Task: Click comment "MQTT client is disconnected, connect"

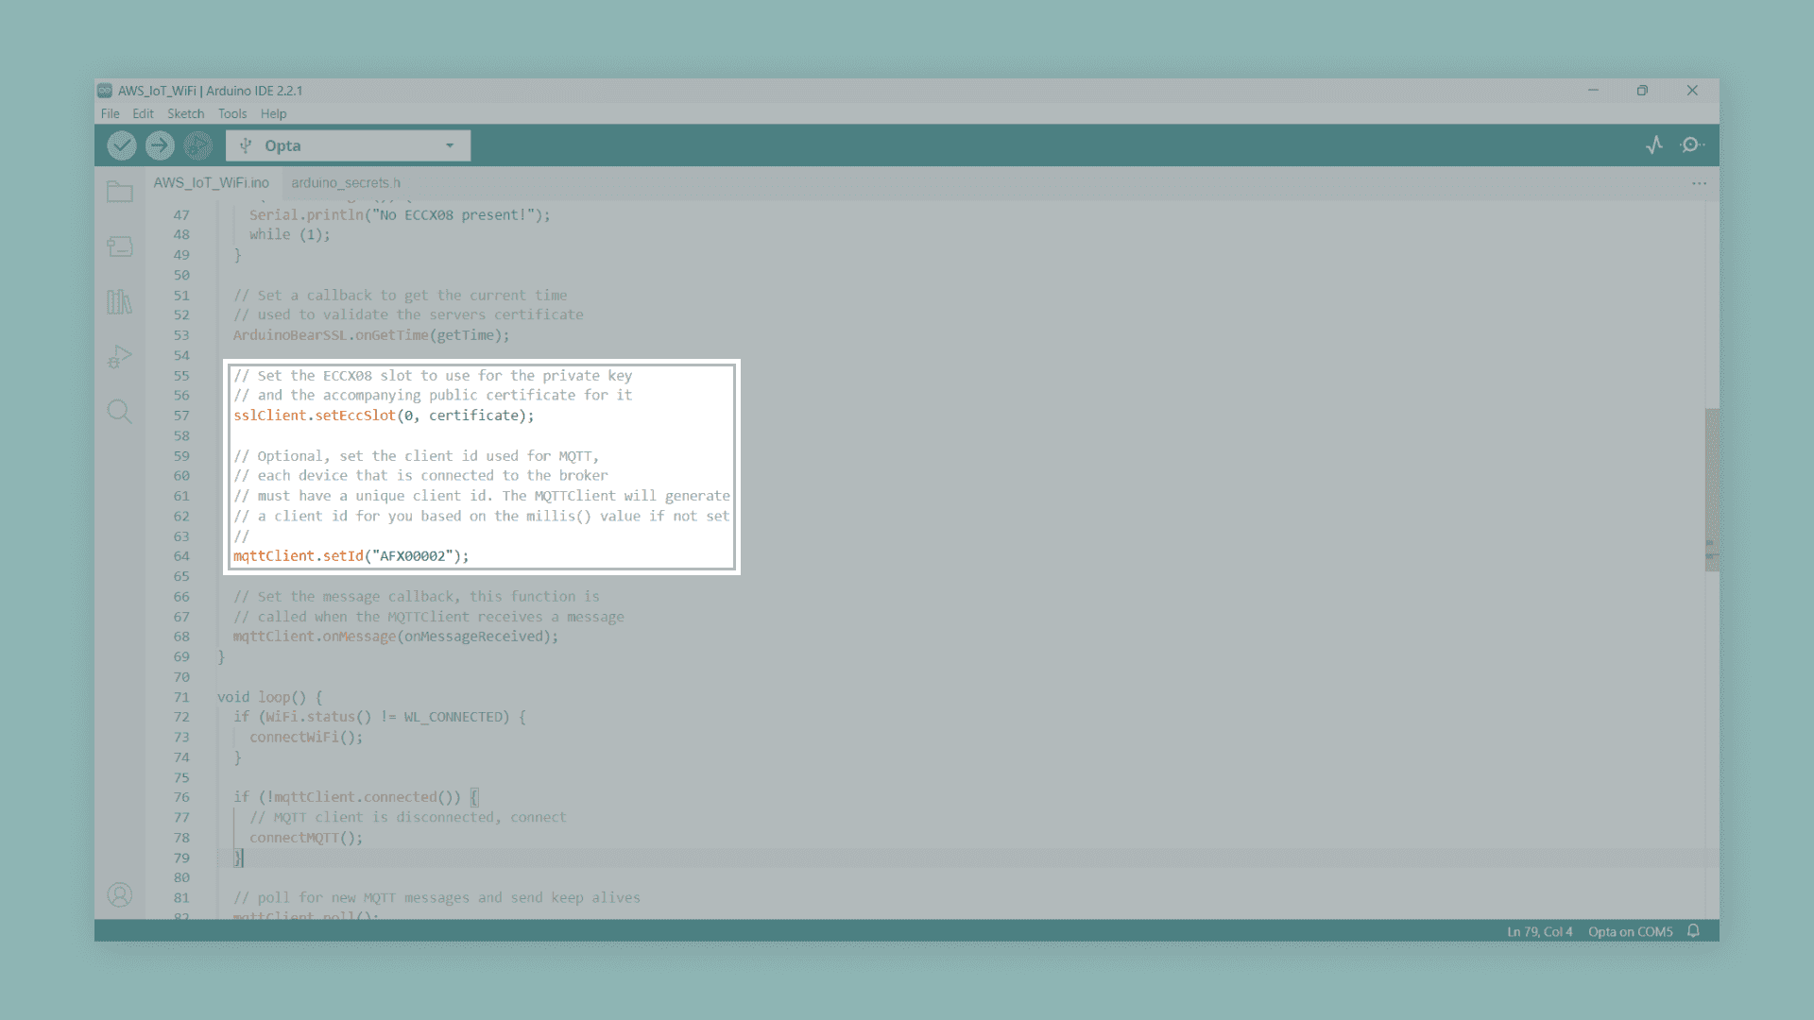Action: pyautogui.click(x=408, y=817)
